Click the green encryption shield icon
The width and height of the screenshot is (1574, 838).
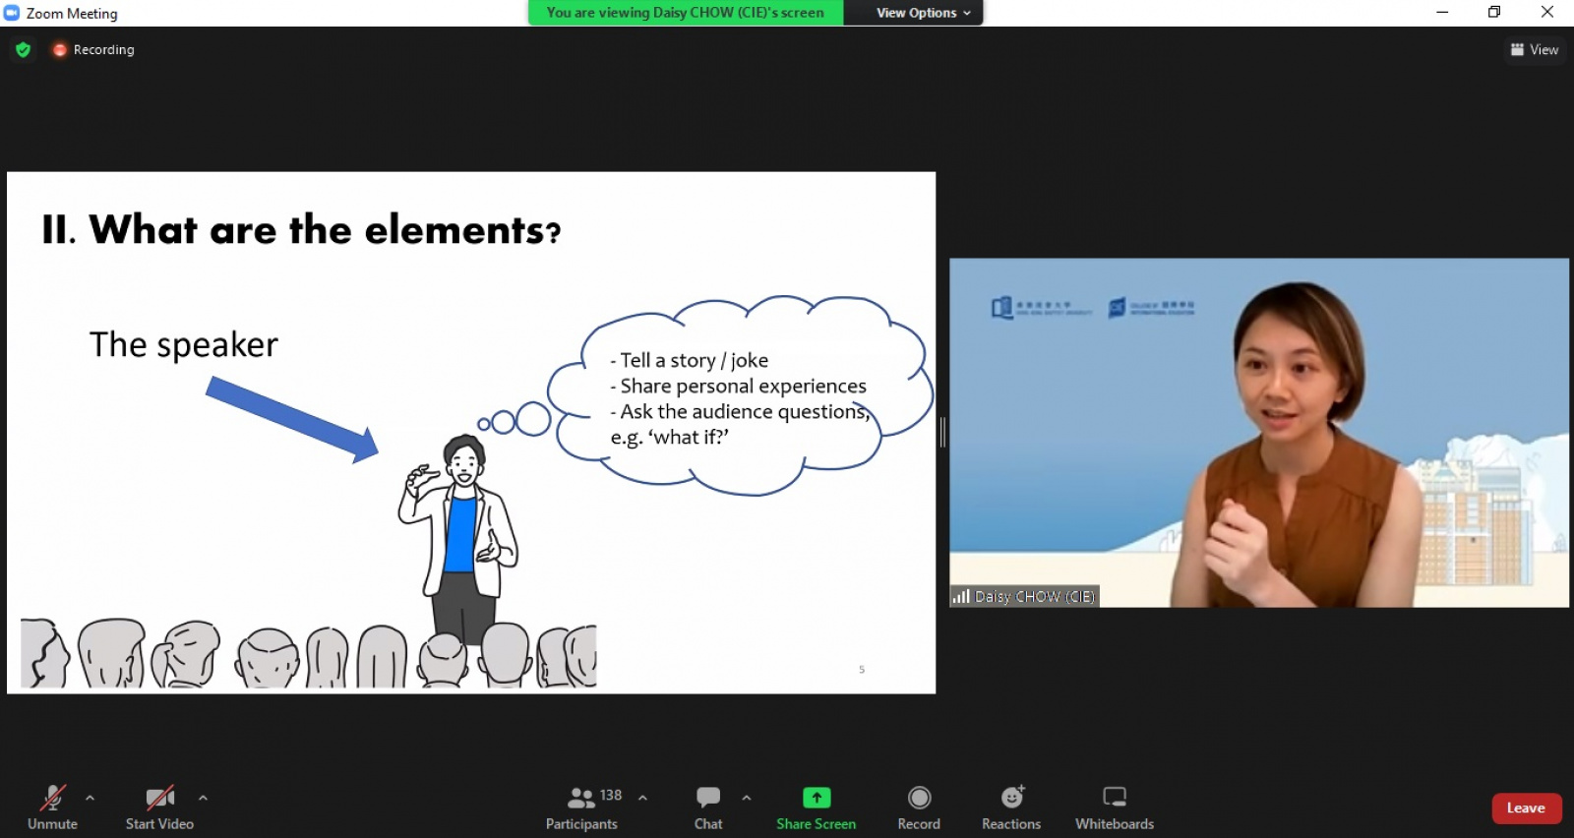click(24, 49)
